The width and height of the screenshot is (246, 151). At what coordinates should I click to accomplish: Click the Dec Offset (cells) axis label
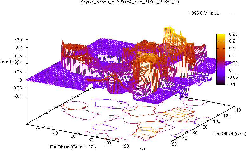[x=229, y=134]
